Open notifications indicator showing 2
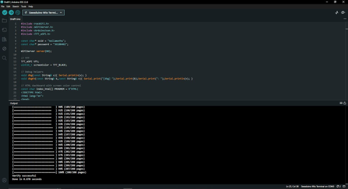The height and width of the screenshot is (189, 348). point(339,186)
